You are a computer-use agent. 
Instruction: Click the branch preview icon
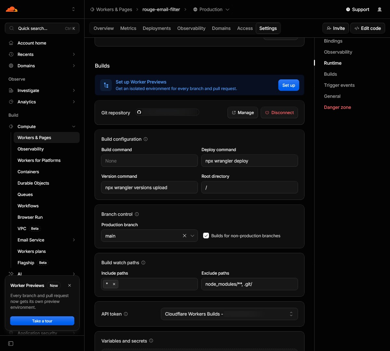[x=106, y=85]
